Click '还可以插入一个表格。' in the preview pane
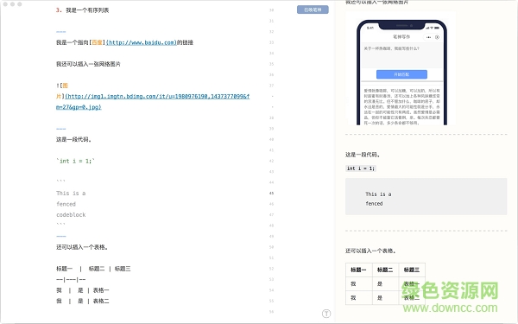This screenshot has width=518, height=324. click(370, 251)
